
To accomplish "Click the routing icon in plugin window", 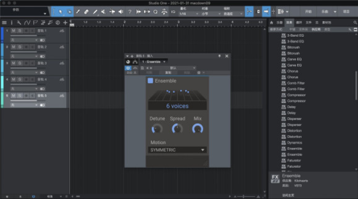I will 135,62.
